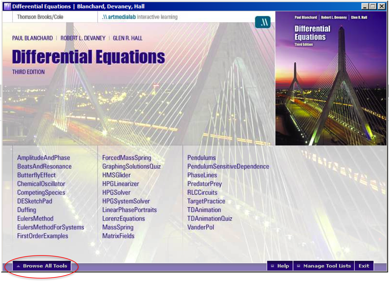This screenshot has width=389, height=282.
Task: Open the EulersMethod tool
Action: (x=35, y=219)
